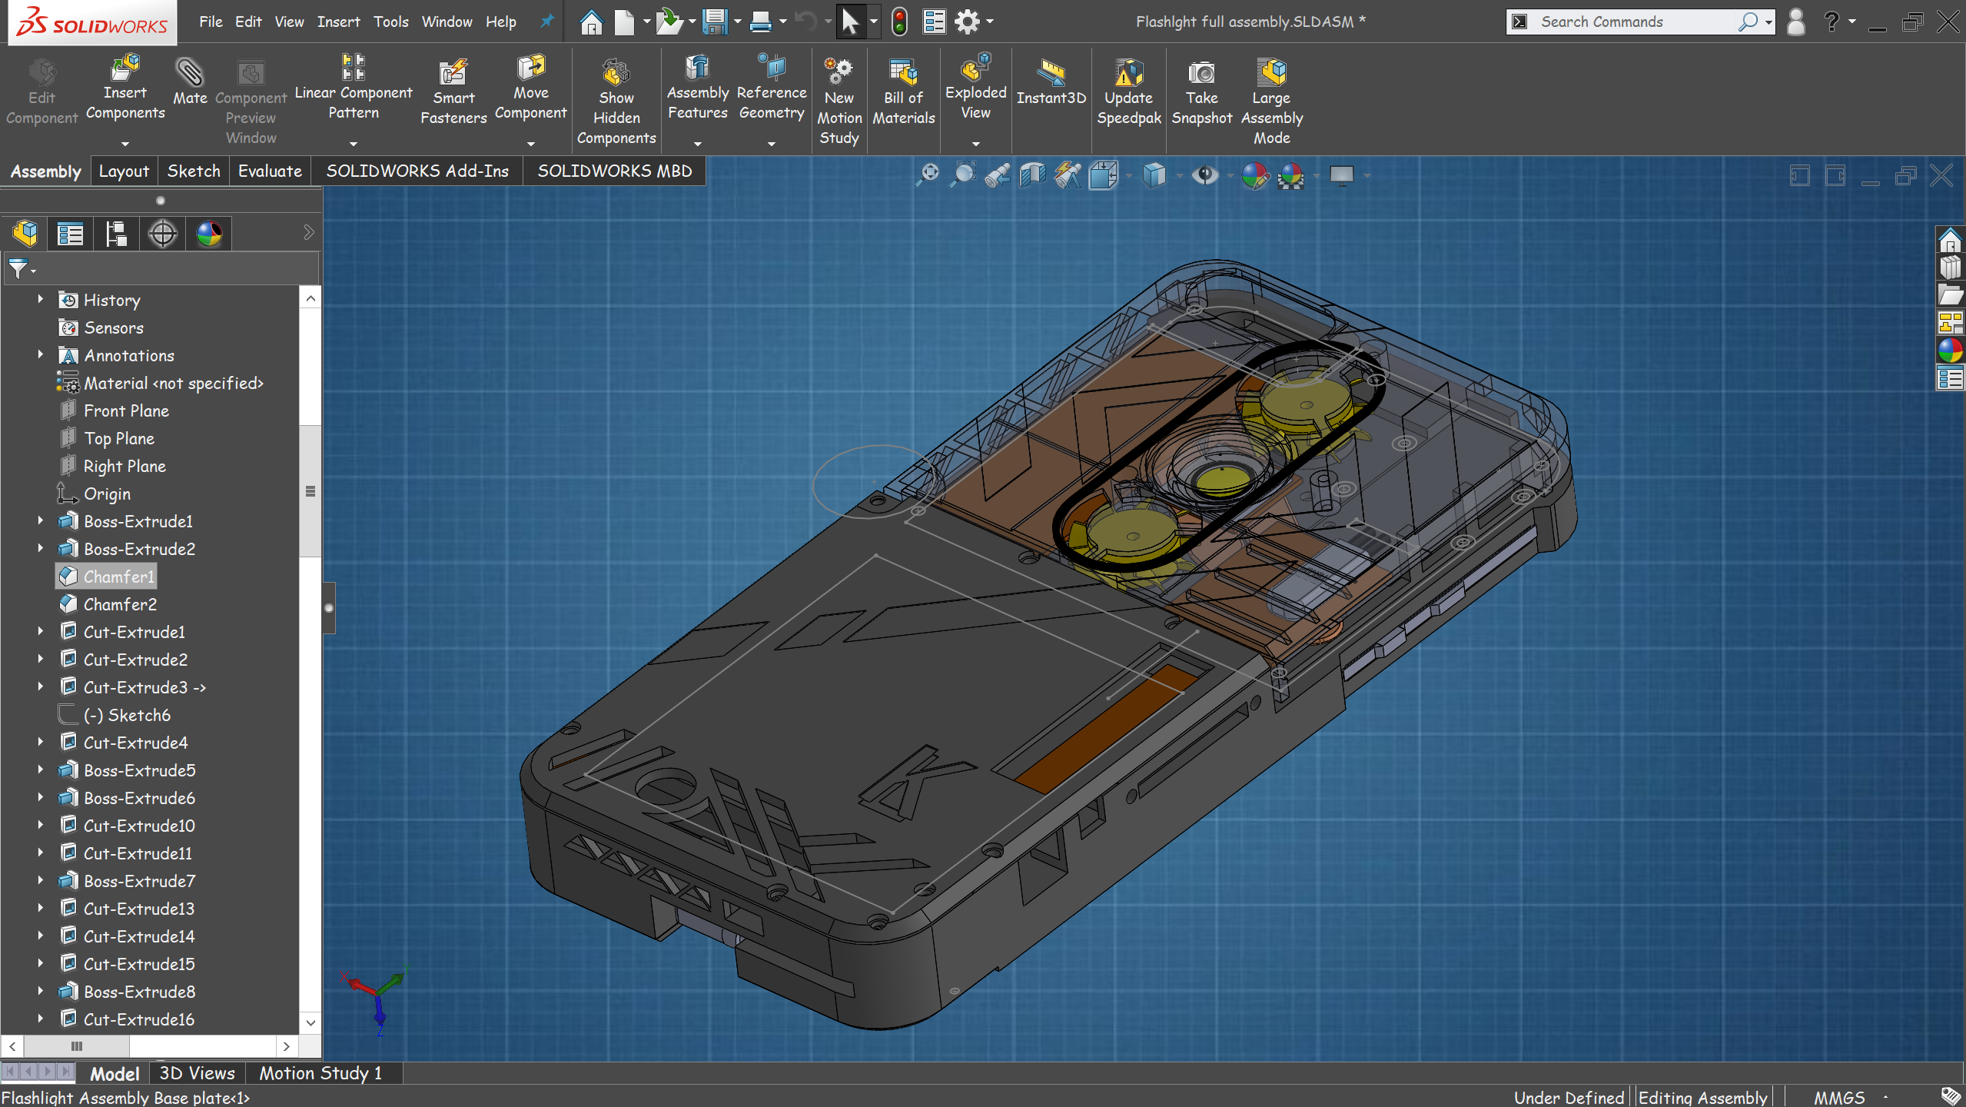Open Insert Components dropdown arrow
Viewport: 1966px width, 1107px height.
pos(125,143)
